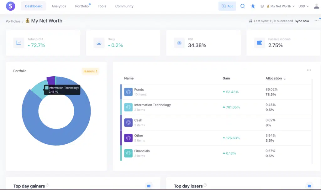321x190 pixels.
Task: Open the Allocation column sort dropdown
Action: (x=284, y=79)
